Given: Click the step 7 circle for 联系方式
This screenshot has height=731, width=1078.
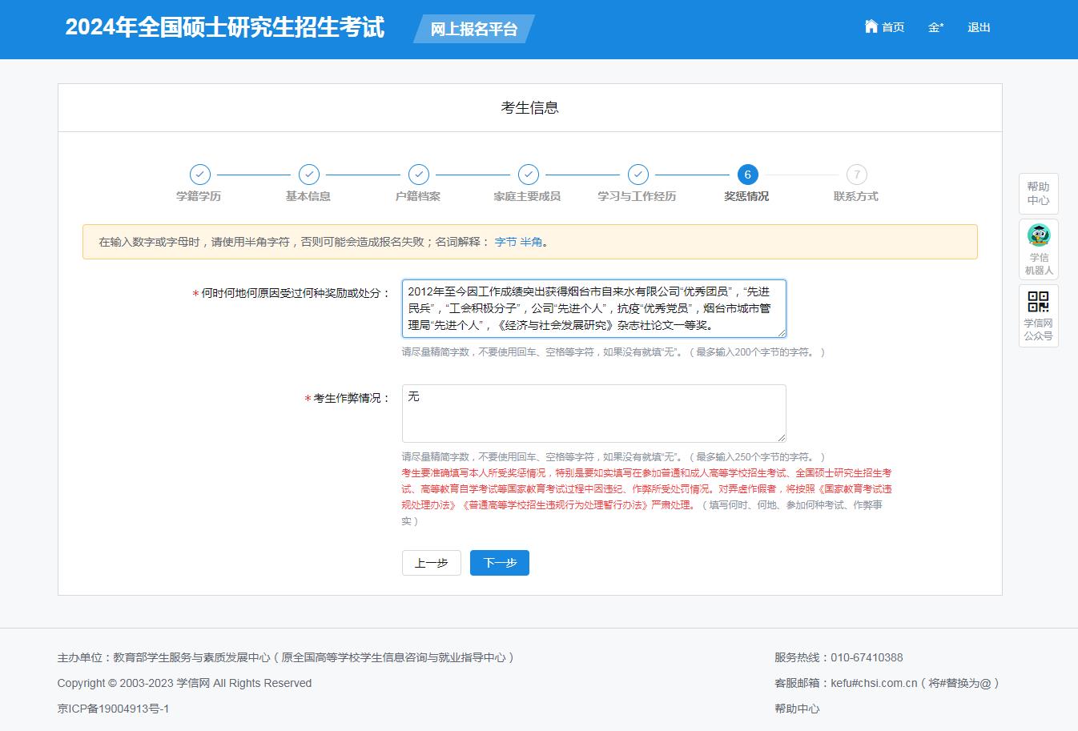Looking at the screenshot, I should click(x=857, y=175).
